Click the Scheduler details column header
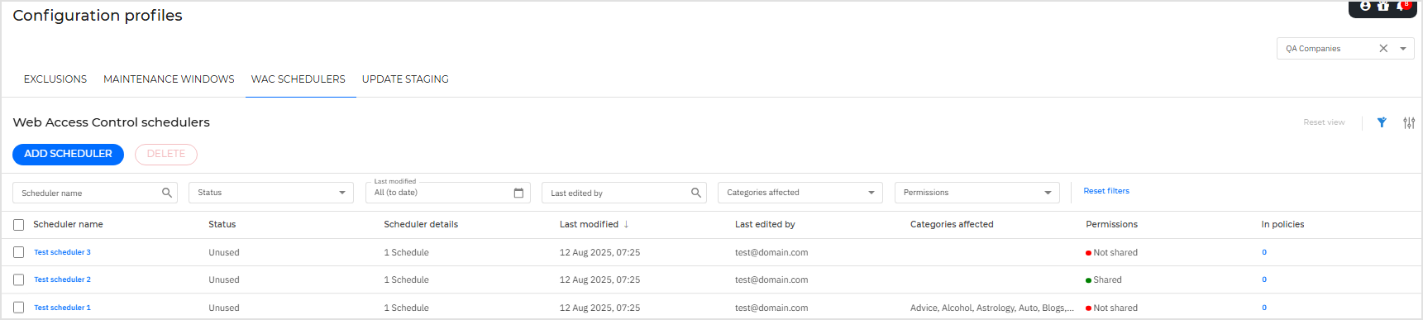 pos(421,224)
